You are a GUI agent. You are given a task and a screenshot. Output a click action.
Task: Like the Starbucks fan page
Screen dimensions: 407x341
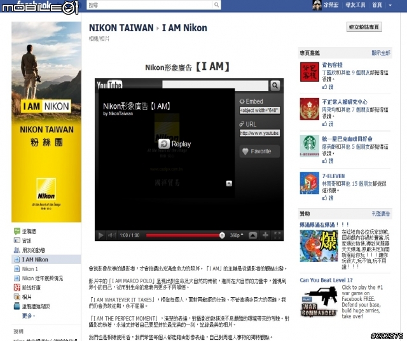coord(328,161)
